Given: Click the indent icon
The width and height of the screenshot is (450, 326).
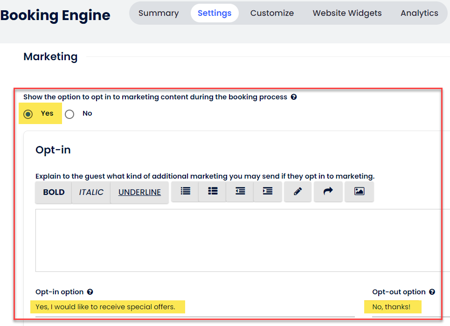Looking at the screenshot, I should (268, 191).
